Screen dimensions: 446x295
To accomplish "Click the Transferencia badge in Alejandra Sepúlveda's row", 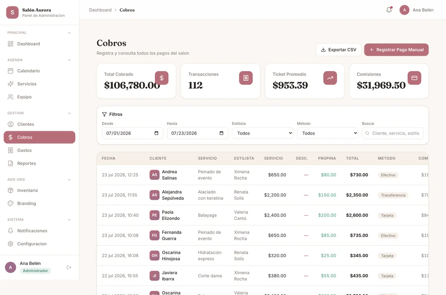I will [x=393, y=195].
